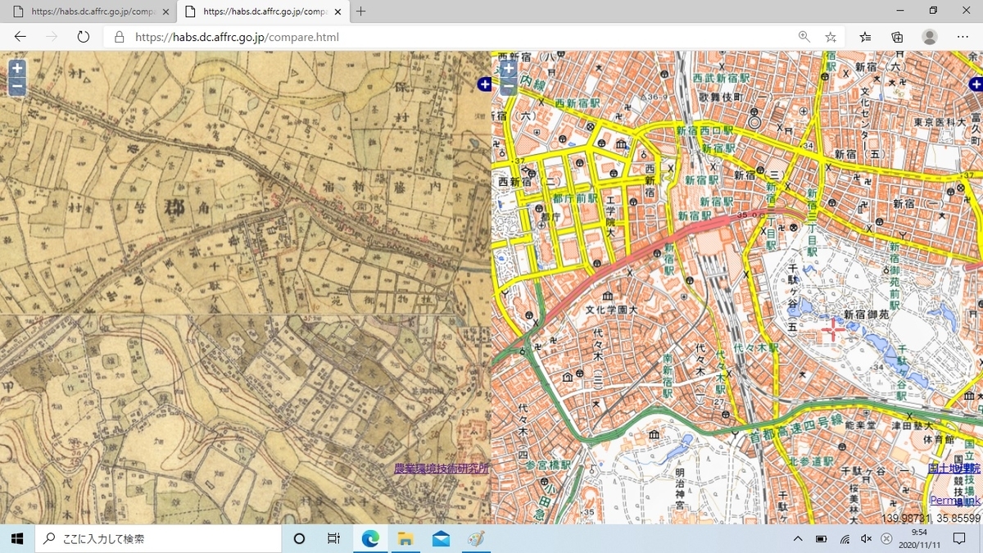
Task: Zoom out on the left historical map
Action: click(x=17, y=87)
